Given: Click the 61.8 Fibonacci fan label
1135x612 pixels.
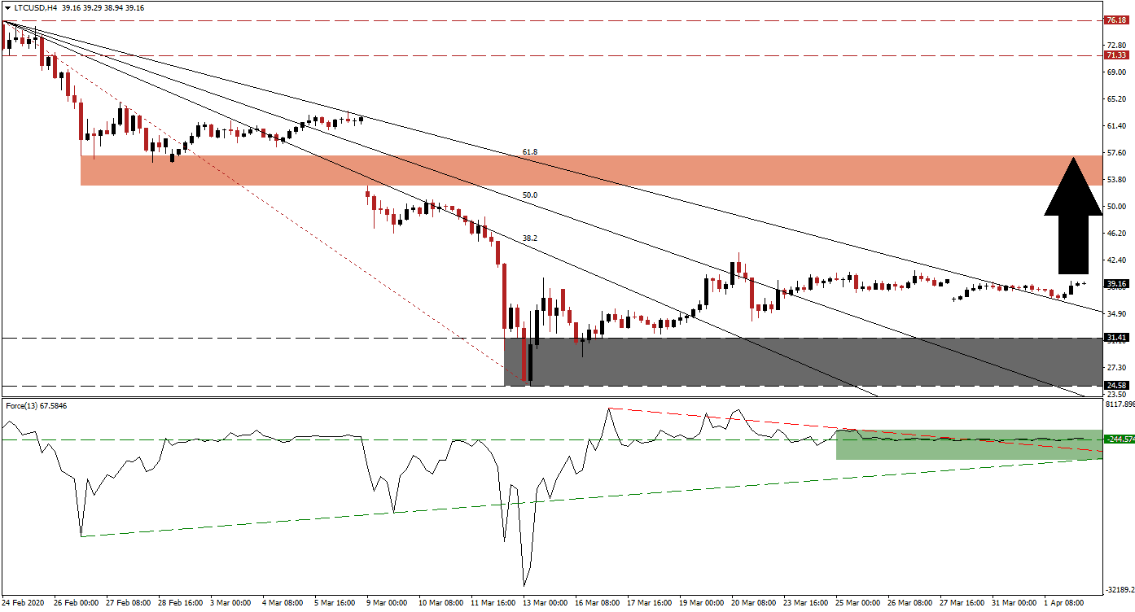Looking at the screenshot, I should tap(529, 152).
